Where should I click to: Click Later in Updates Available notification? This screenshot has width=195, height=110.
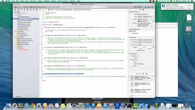point(189,8)
